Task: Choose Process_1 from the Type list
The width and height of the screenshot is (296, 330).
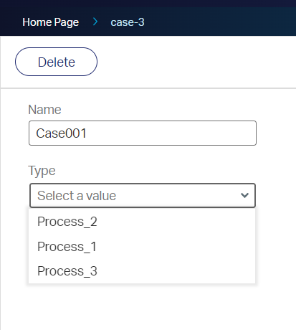Action: click(142, 246)
